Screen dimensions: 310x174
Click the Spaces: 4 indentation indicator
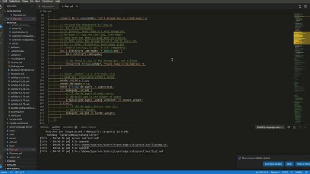pyautogui.click(x=275, y=172)
